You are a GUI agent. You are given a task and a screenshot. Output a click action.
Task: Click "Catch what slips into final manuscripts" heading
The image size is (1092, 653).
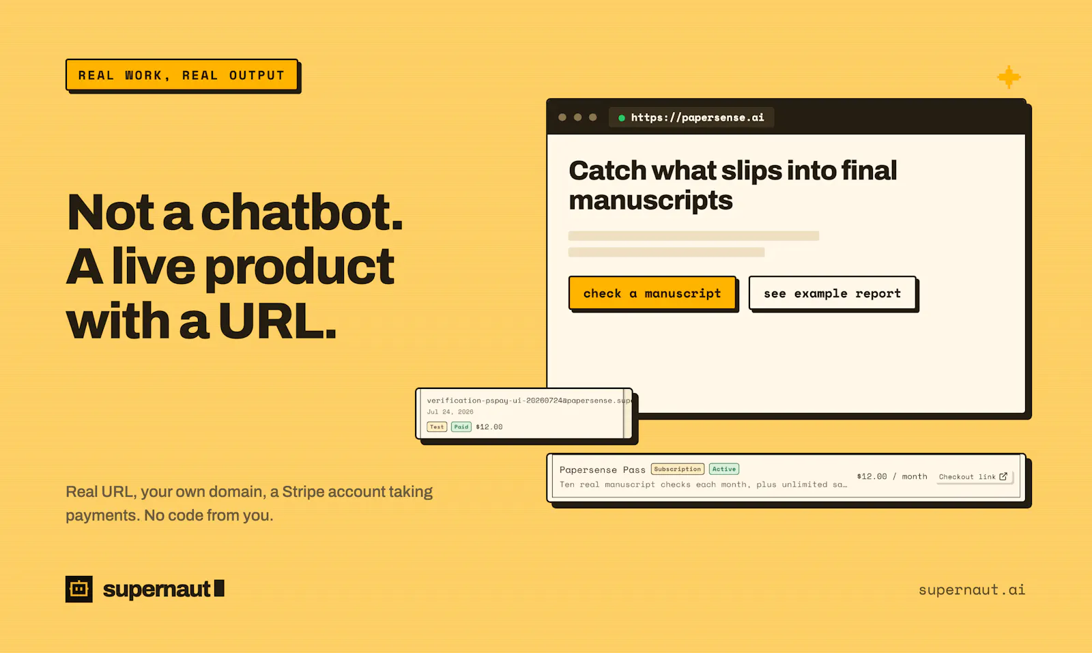(x=733, y=186)
